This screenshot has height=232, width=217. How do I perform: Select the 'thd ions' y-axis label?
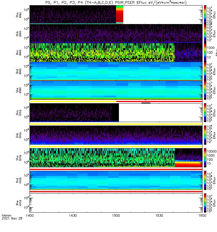(x=19, y=180)
